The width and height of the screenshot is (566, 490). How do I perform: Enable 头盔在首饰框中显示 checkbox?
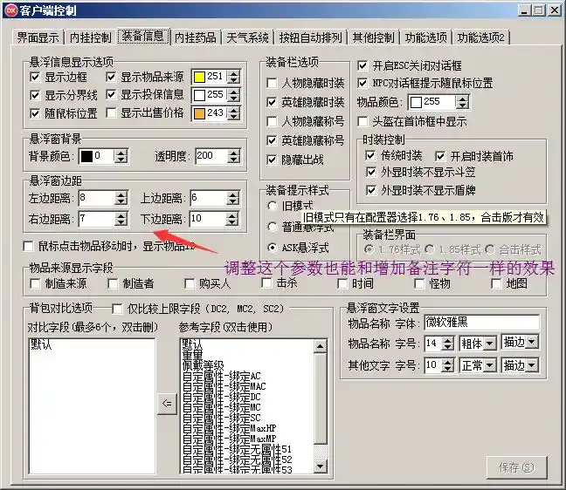coord(362,121)
